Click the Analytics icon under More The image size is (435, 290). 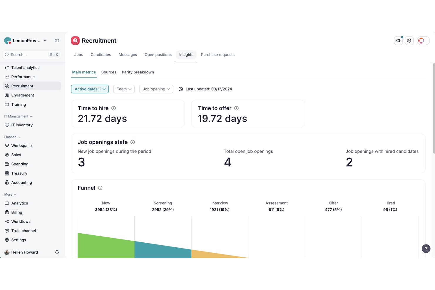7,203
